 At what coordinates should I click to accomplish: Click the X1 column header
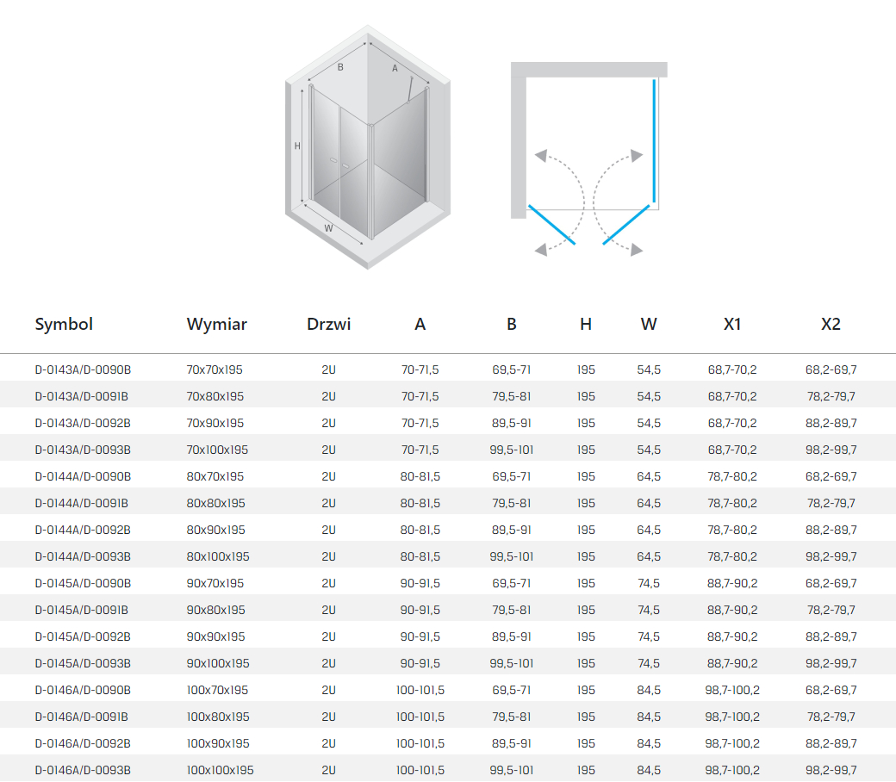[731, 325]
